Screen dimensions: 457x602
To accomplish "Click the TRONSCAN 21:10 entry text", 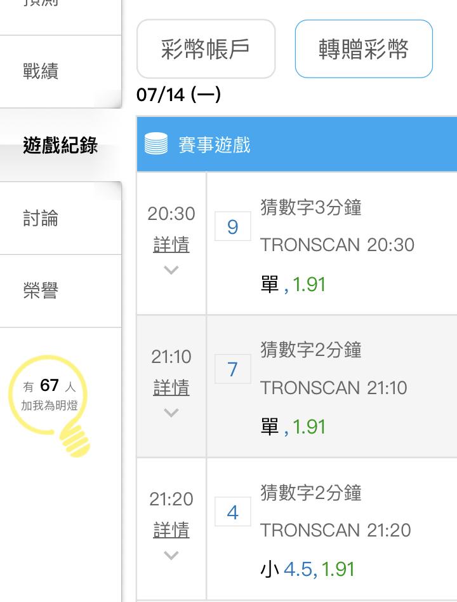I will tap(334, 388).
